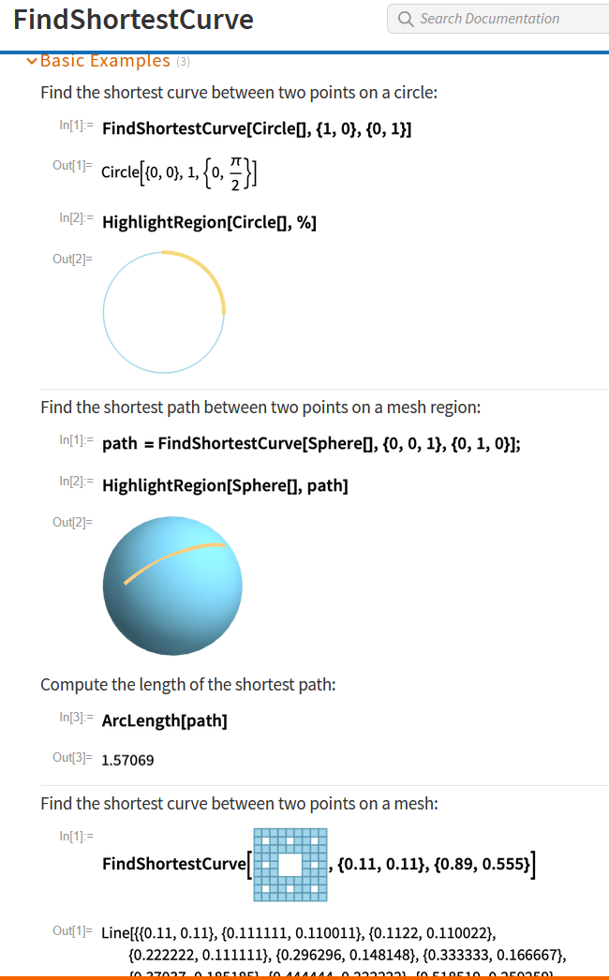The width and height of the screenshot is (609, 980).
Task: Click the search magnifier icon
Action: tap(406, 19)
